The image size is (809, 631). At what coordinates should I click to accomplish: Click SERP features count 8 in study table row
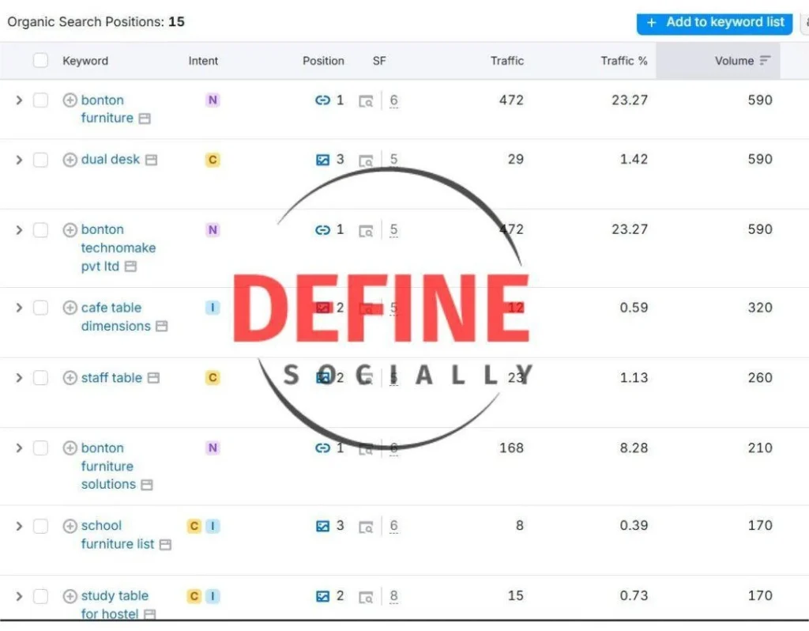(393, 596)
